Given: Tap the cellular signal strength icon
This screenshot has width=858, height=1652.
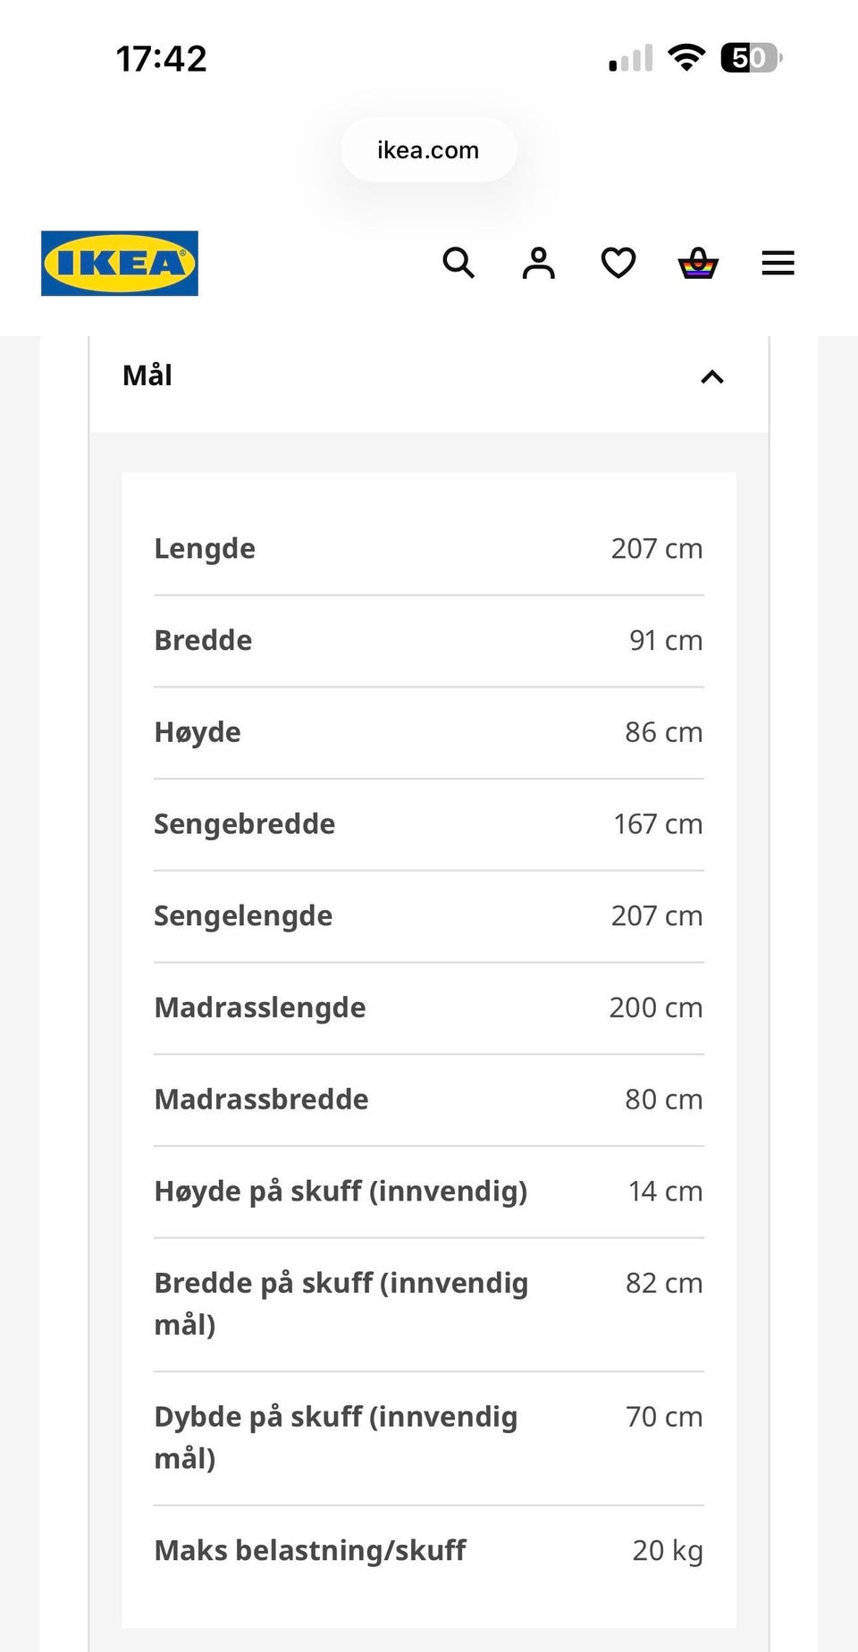Looking at the screenshot, I should 631,58.
